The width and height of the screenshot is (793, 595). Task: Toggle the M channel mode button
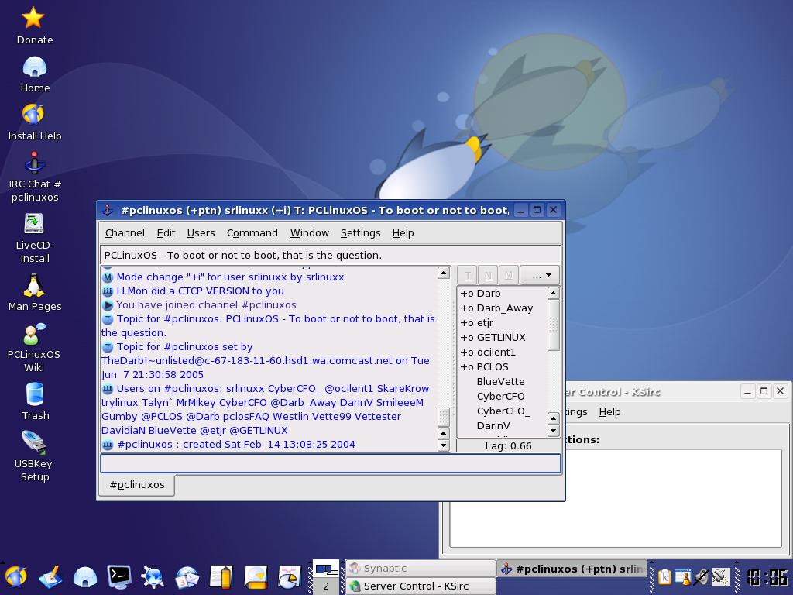(508, 275)
